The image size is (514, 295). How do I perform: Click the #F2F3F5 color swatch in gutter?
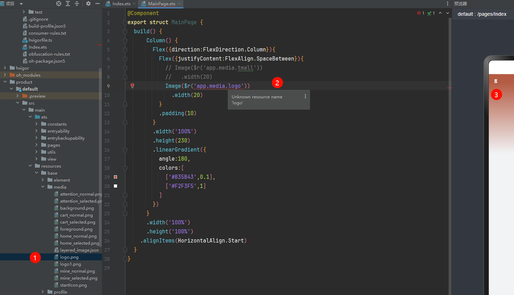coord(116,186)
